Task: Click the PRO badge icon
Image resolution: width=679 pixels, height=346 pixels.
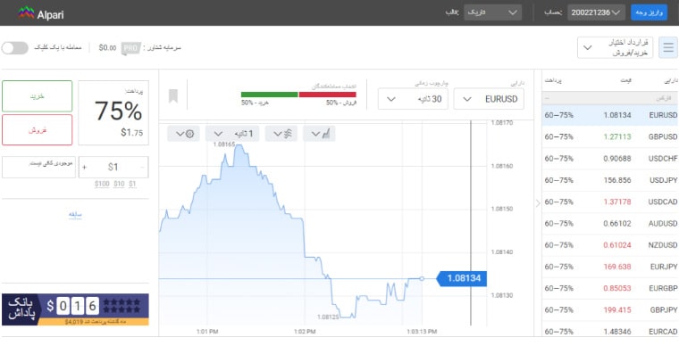Action: 130,48
